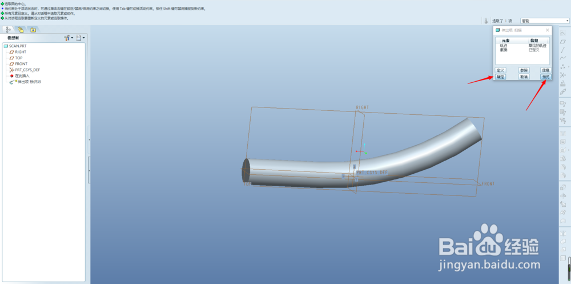Expand the Datum Point tool flyout arrow

[x=569, y=67]
